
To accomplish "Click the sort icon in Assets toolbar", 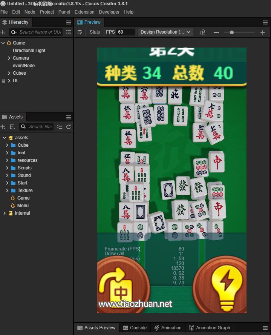I will [12, 127].
